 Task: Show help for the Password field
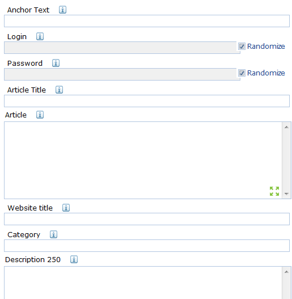tap(56, 63)
